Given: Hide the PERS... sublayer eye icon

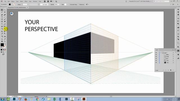Looking at the screenshot, I should click(x=156, y=55).
